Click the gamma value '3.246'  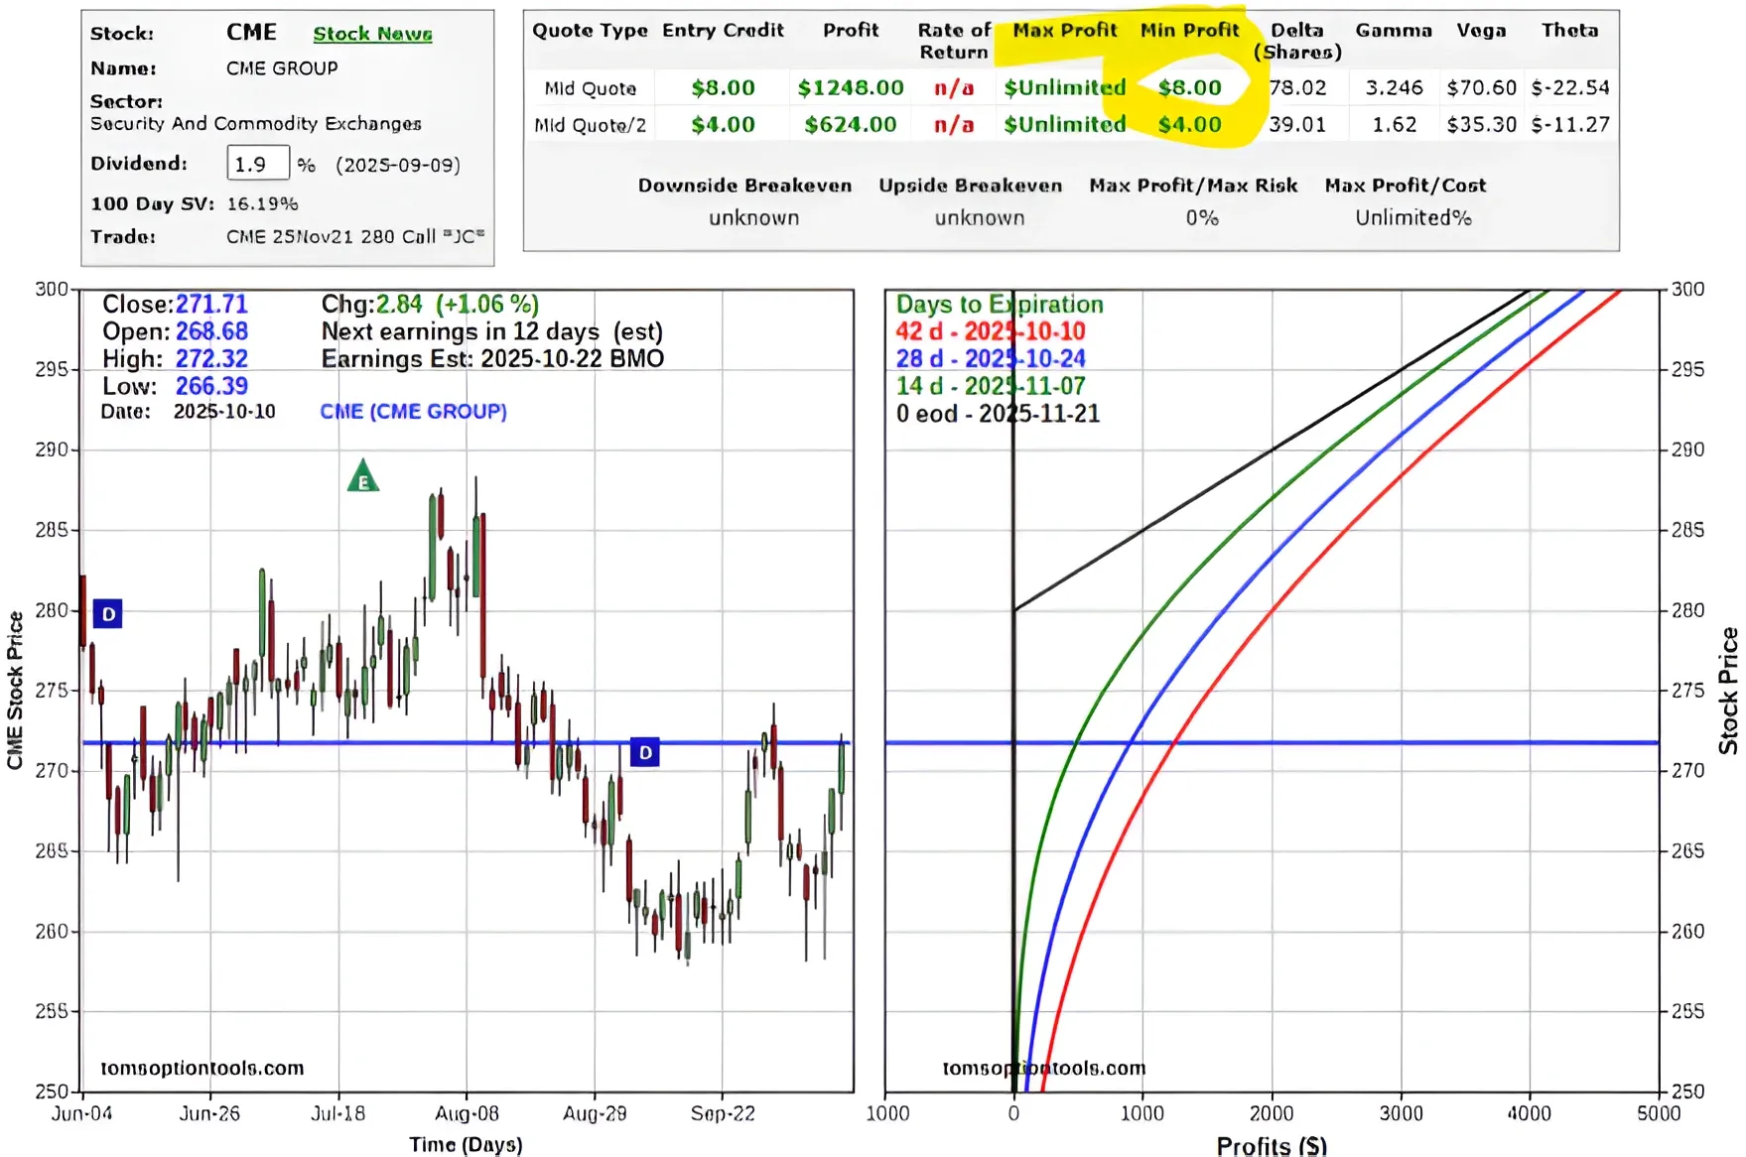[1394, 88]
